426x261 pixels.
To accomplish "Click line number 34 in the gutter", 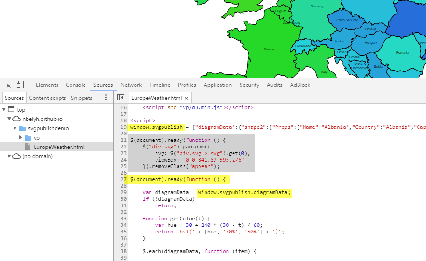I will coord(123,225).
